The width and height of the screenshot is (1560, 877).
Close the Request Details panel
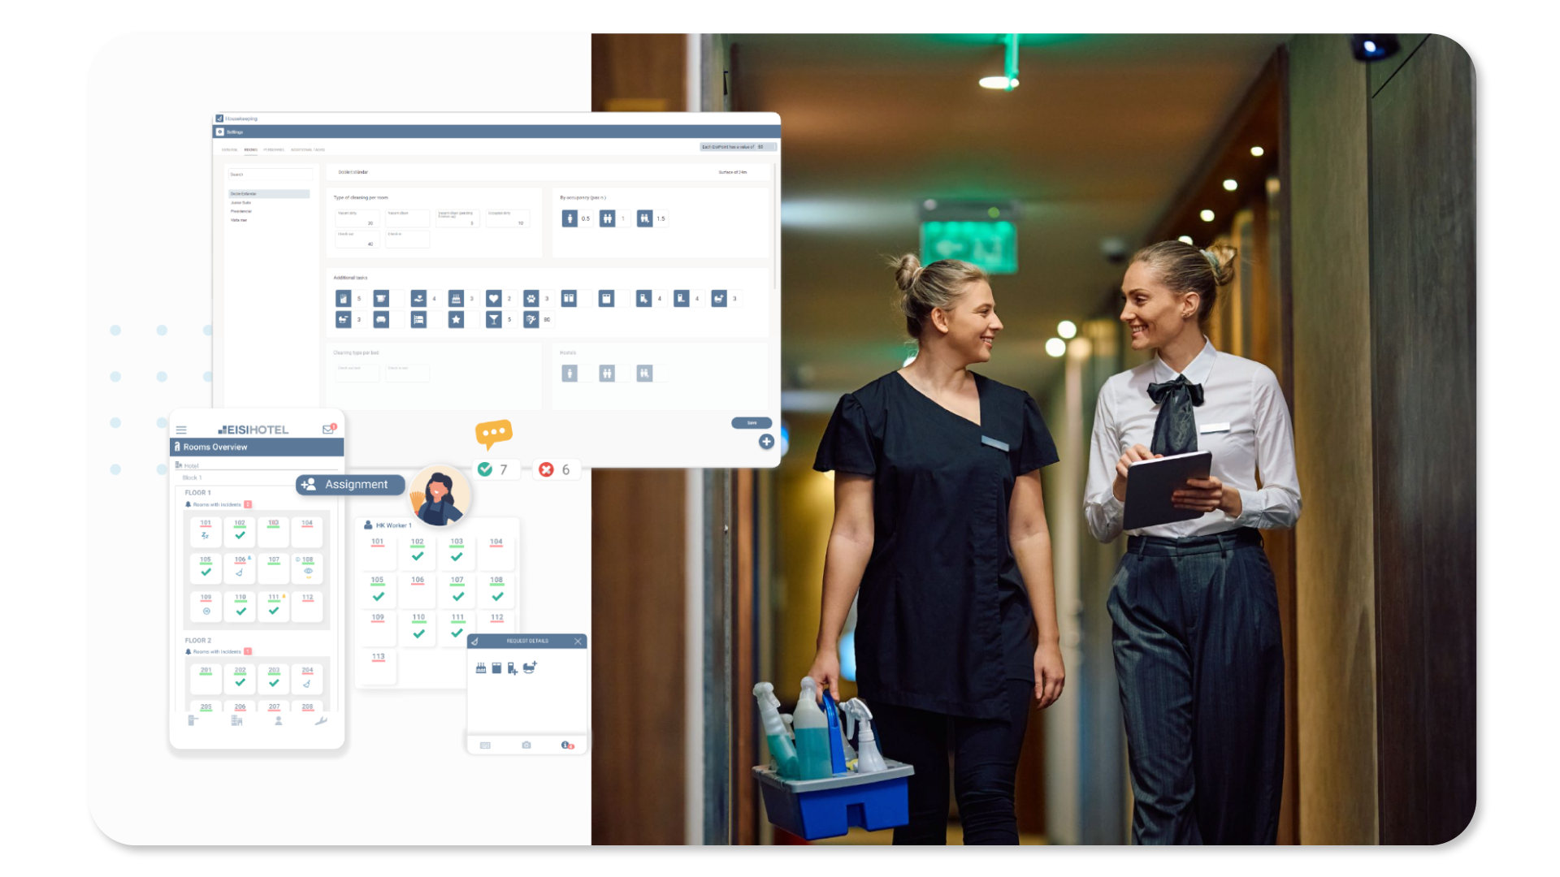click(x=578, y=642)
